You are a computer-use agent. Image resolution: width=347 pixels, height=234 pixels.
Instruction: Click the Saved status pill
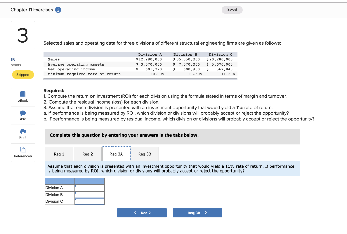232,10
